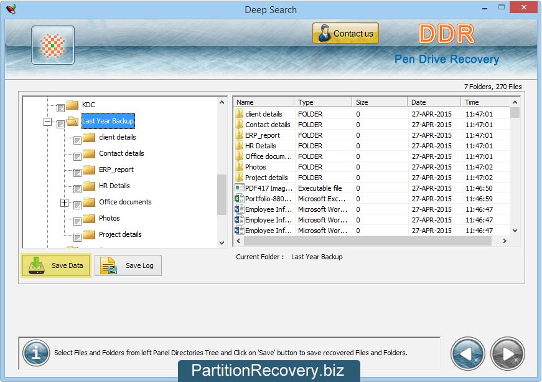Screen dimensions: 542x382
Task: Click client details folder icon in file list
Action: pos(239,114)
